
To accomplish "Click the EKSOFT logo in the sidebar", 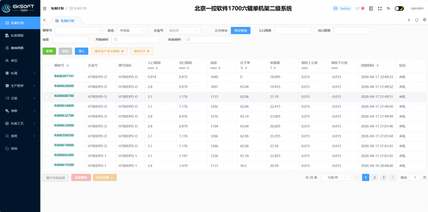I will point(18,8).
